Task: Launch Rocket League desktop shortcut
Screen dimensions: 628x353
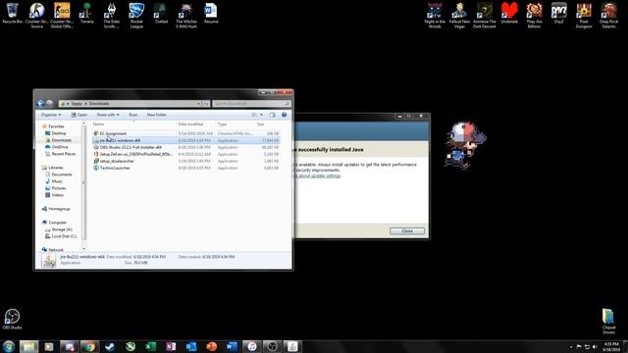Action: (x=136, y=16)
